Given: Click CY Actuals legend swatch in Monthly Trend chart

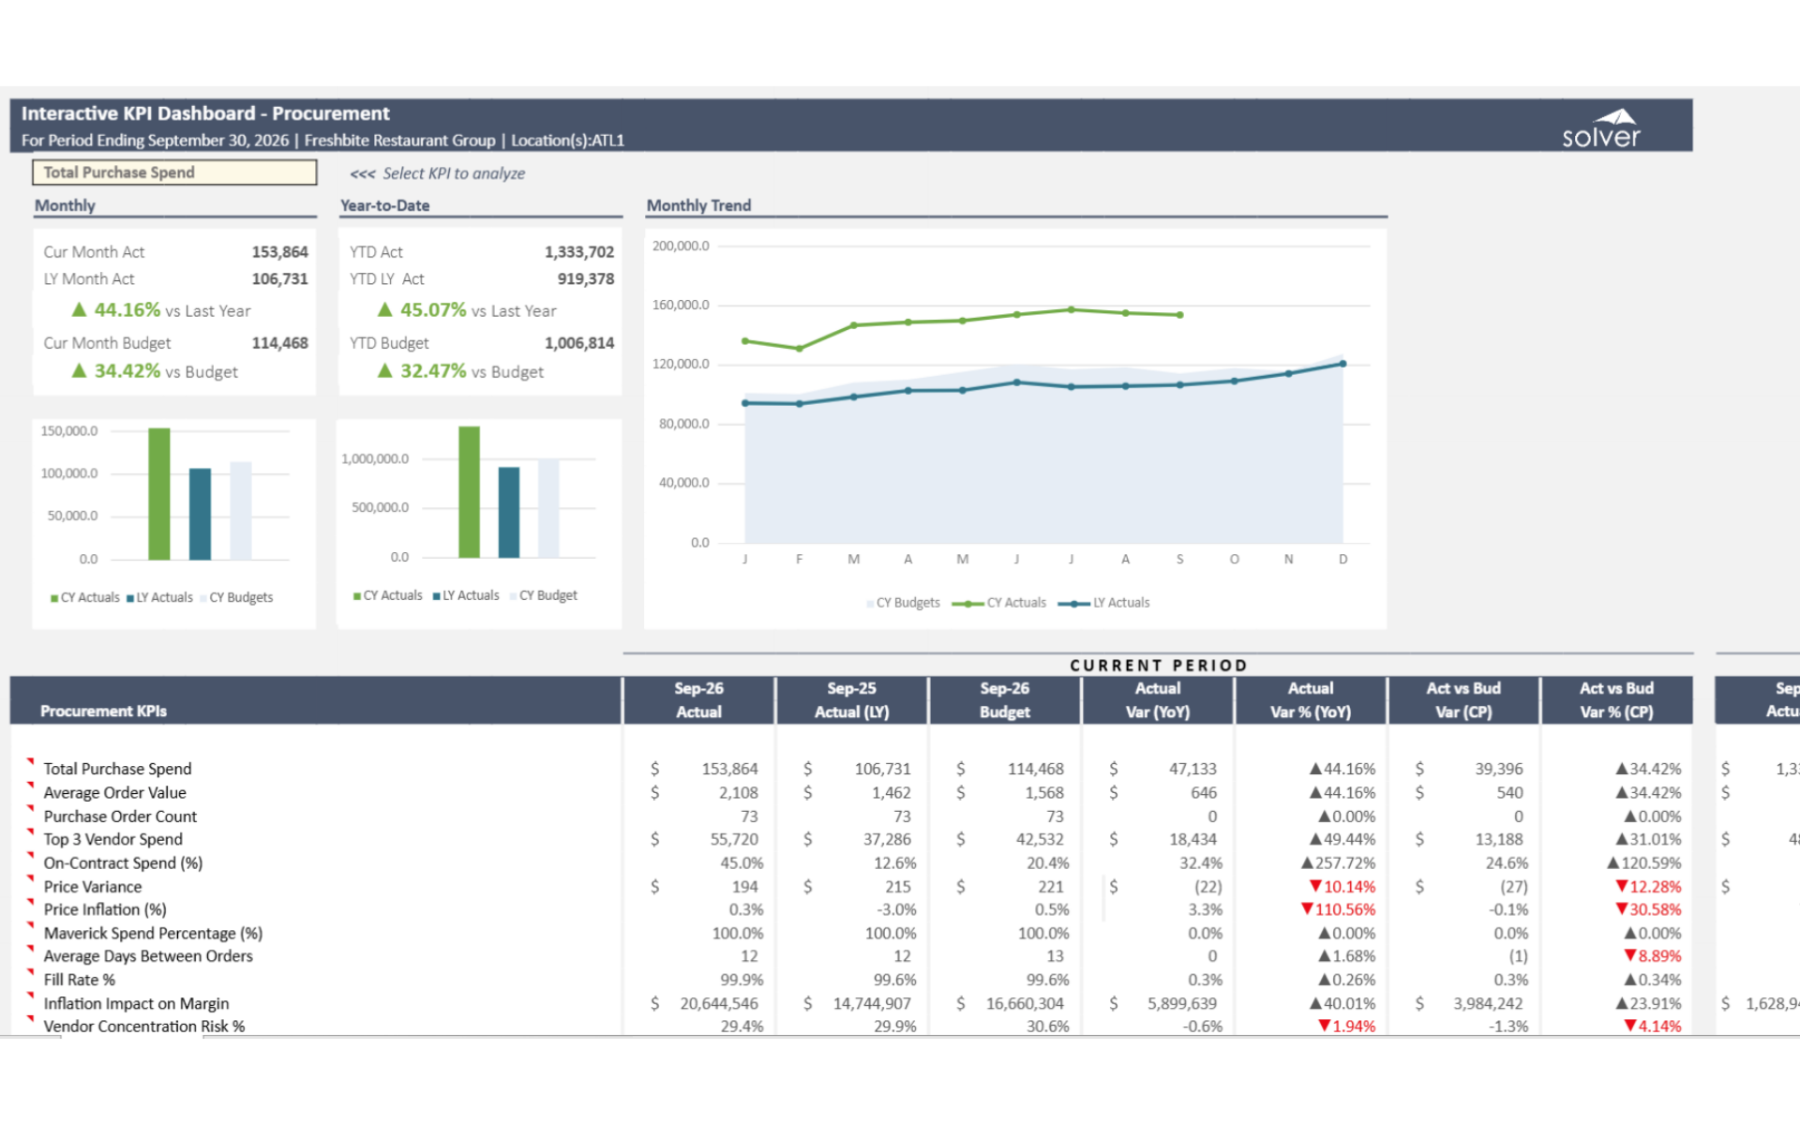Looking at the screenshot, I should coord(967,604).
